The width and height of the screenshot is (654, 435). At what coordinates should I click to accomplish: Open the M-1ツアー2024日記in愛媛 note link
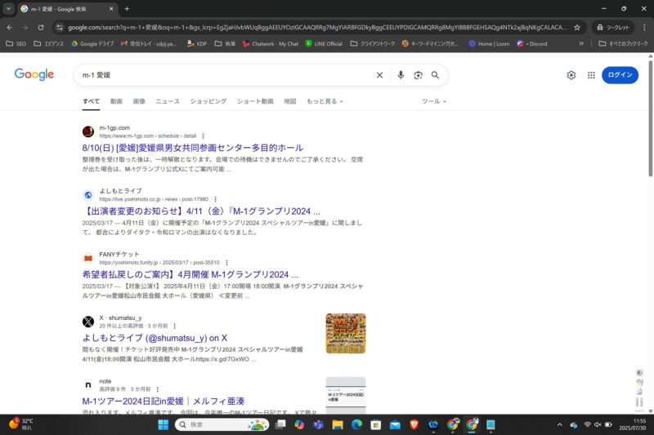pyautogui.click(x=163, y=402)
